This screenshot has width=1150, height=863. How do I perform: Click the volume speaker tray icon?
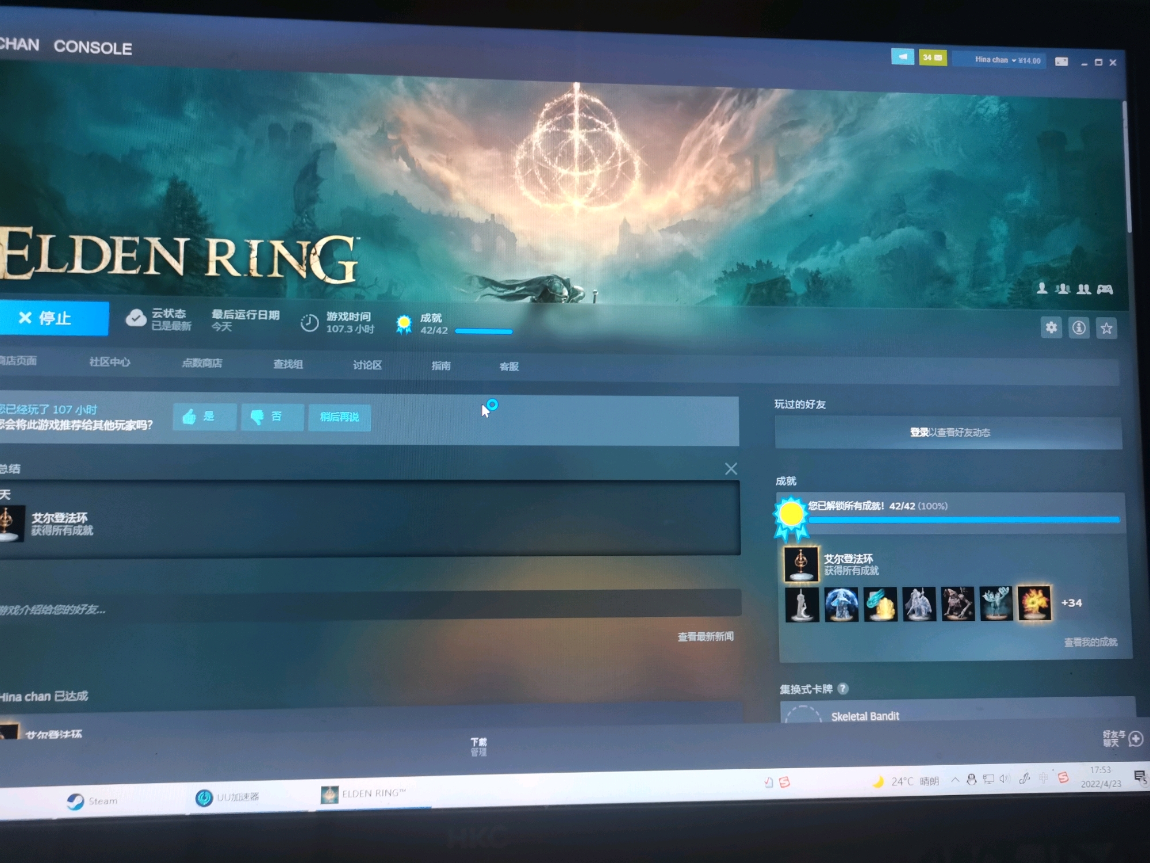click(1005, 779)
